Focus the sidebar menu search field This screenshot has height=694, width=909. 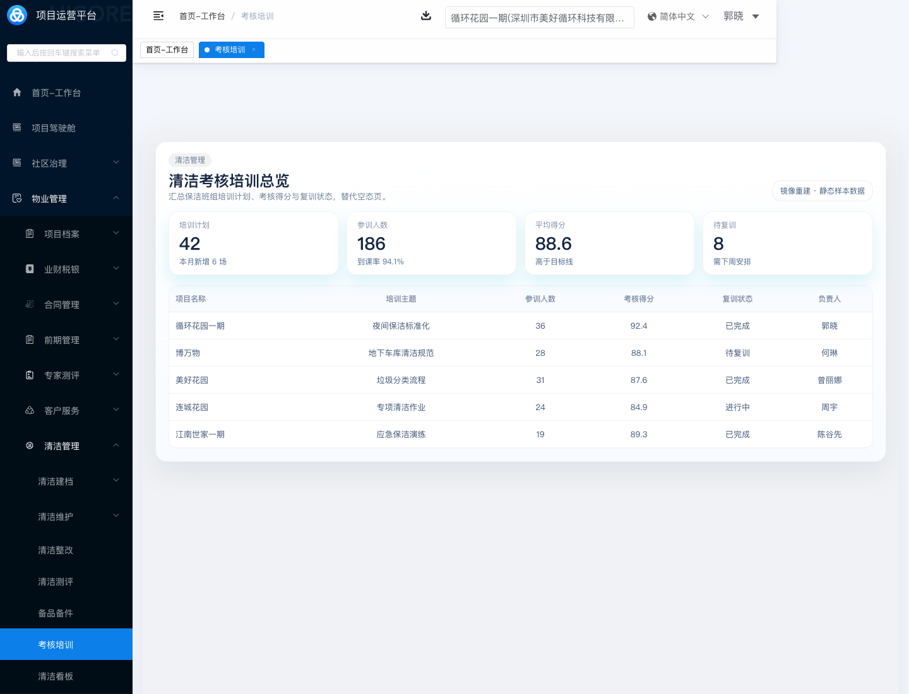tap(60, 53)
